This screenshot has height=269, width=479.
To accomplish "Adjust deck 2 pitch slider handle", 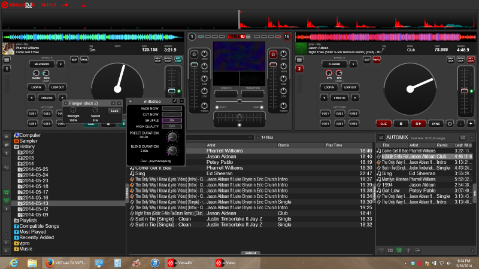I will click(464, 91).
